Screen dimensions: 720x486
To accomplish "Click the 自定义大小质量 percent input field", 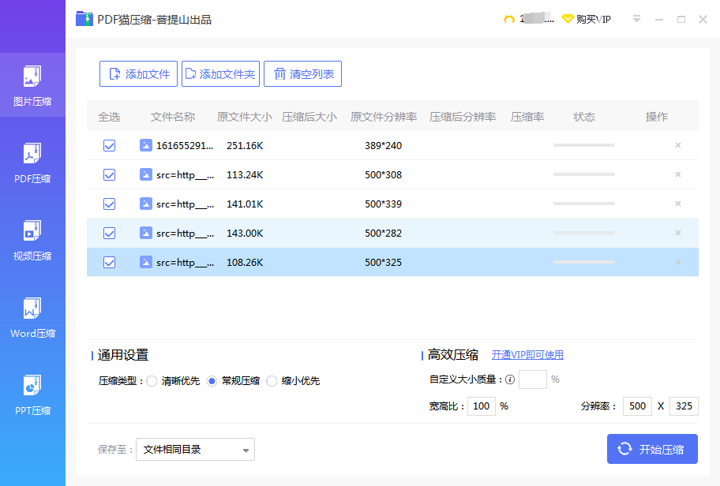I will point(533,379).
